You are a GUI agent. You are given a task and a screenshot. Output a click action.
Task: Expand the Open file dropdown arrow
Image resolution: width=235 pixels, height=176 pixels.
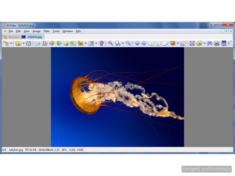(x=23, y=43)
